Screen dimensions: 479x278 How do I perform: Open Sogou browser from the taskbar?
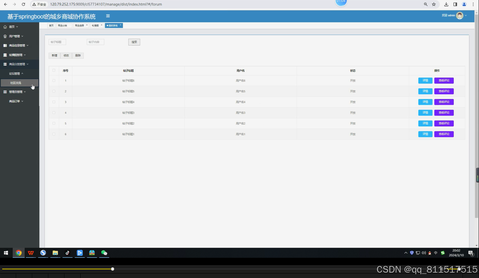(43, 253)
